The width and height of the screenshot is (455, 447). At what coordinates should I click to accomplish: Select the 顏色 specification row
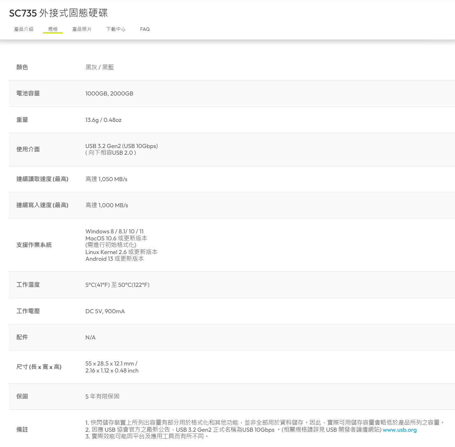pyautogui.click(x=22, y=67)
